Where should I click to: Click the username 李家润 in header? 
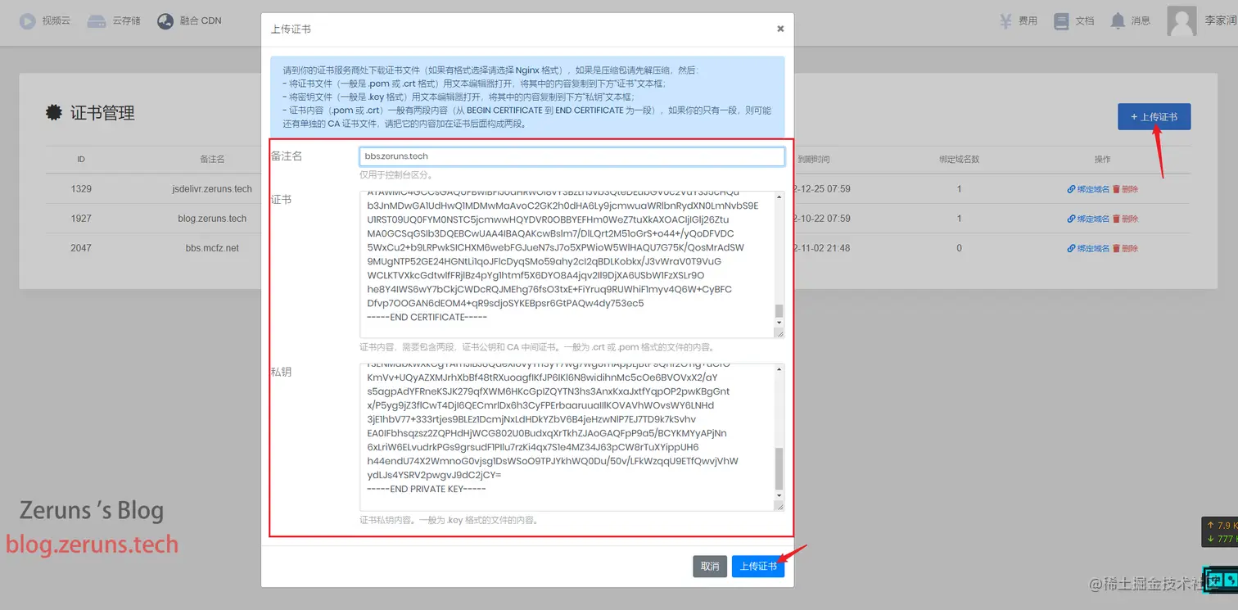(1220, 21)
